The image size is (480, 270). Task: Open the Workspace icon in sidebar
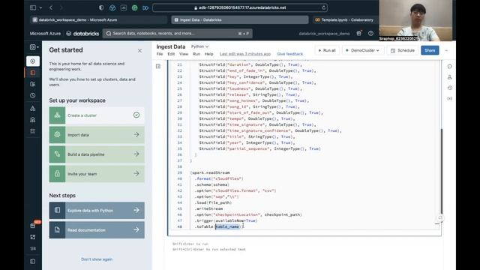[x=33, y=73]
